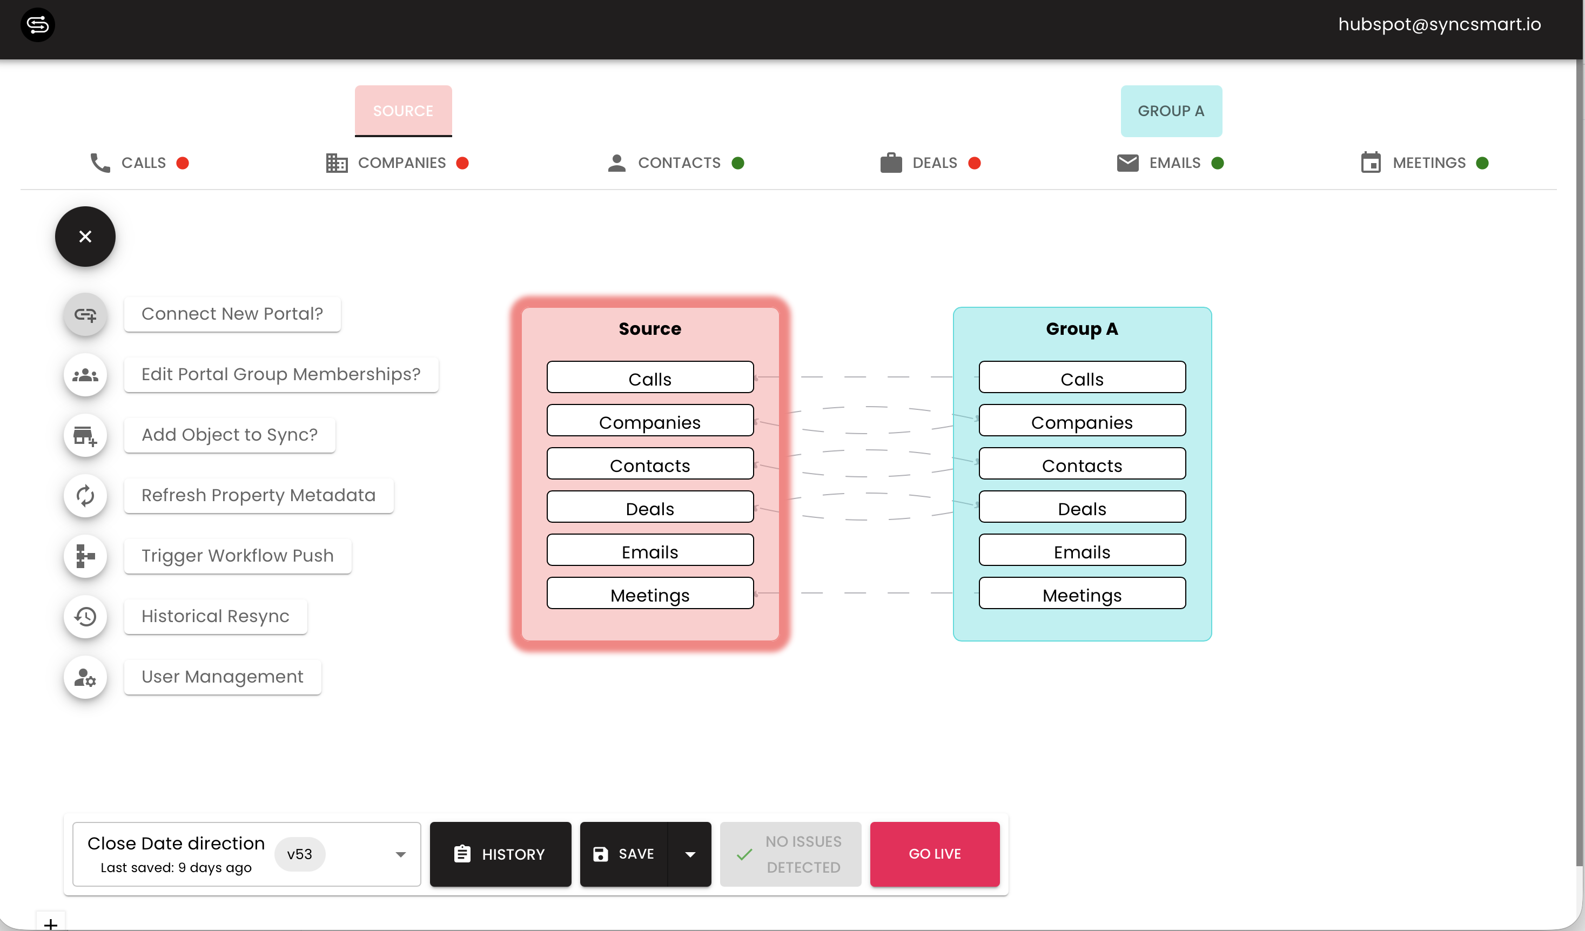
Task: Close the action menu with the X button
Action: 85,237
